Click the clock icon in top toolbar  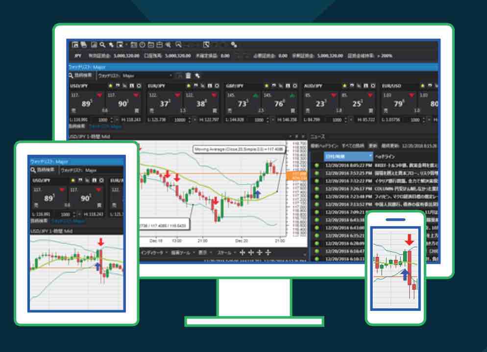coord(142,45)
